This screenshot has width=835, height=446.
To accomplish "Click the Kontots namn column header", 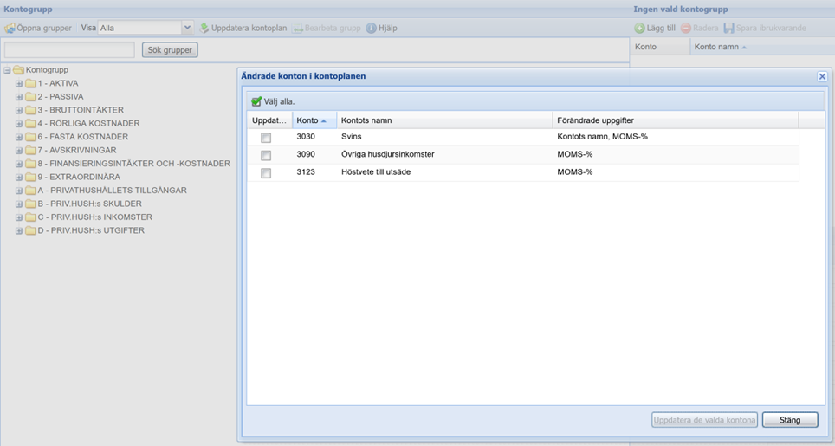I will [444, 120].
